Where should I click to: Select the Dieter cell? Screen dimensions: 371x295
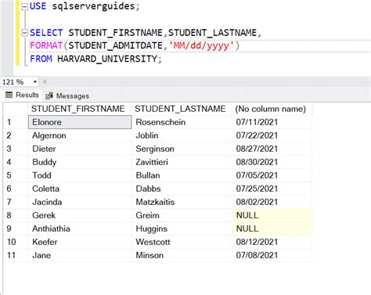[x=80, y=149]
